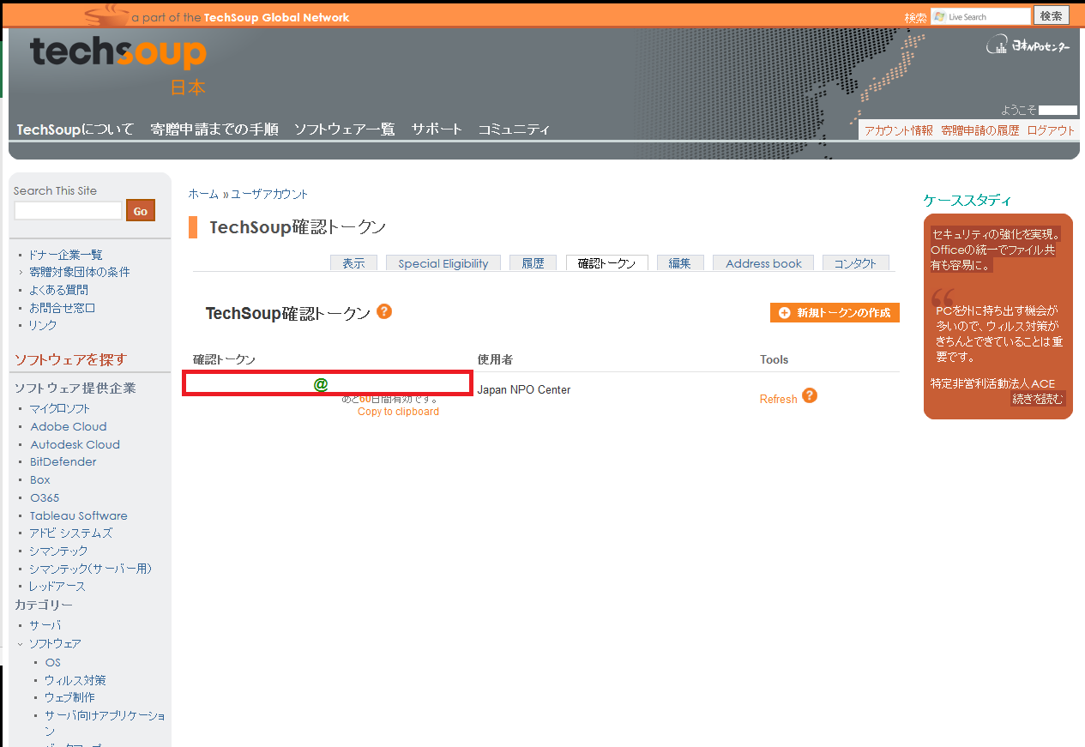Click the 特定非営利活動法人ACE text

[x=993, y=383]
